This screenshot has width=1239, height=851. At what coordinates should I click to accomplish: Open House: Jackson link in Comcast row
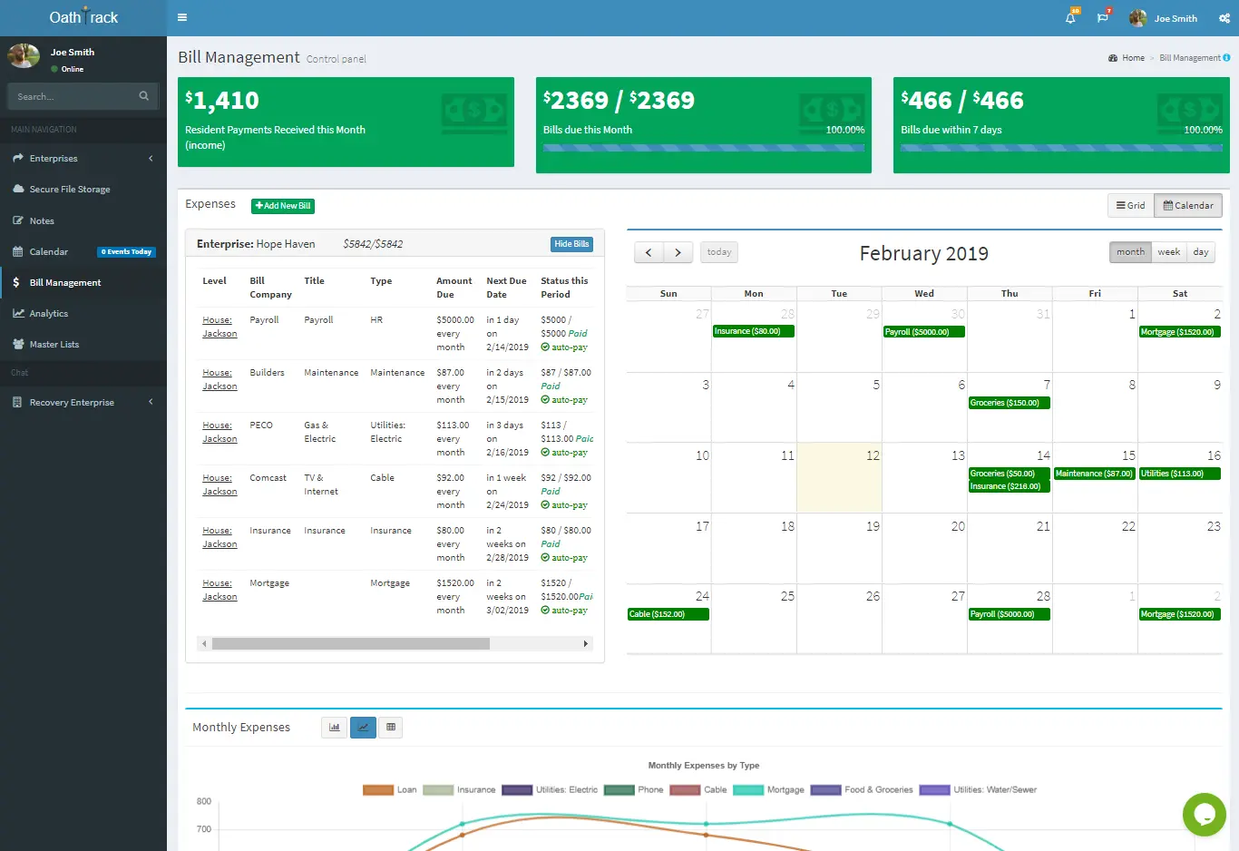coord(220,484)
